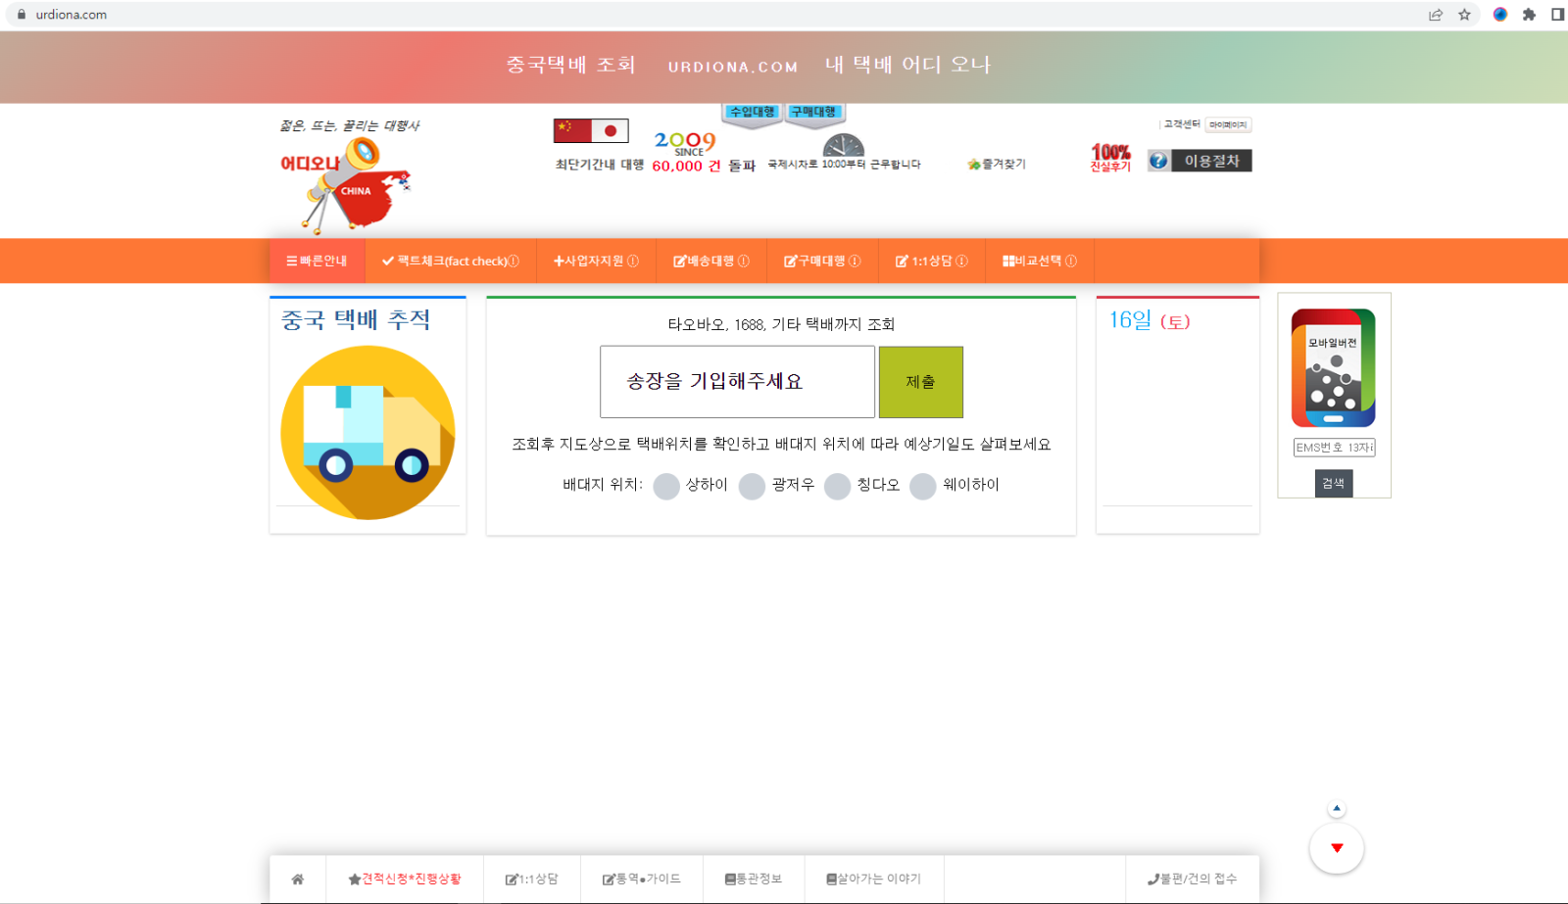1568x904 pixels.
Task: Bookmark this page with star icon
Action: 1464,15
